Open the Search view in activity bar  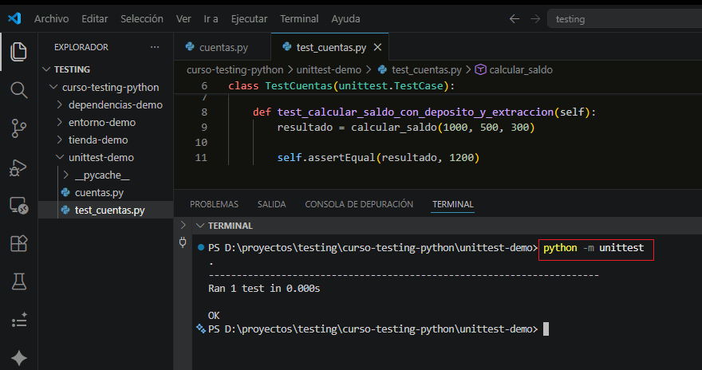point(18,90)
